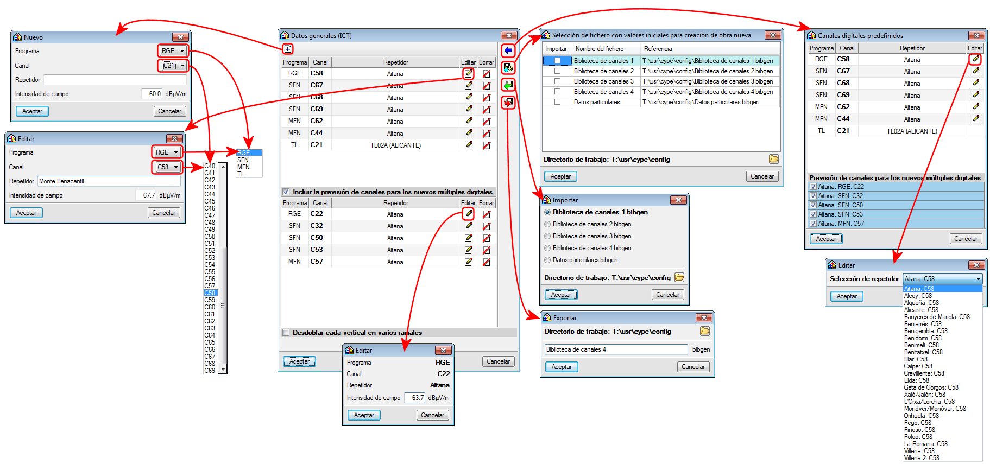Open Programa dropdown in Nuevo dialog
This screenshot has height=464, width=990.
(x=173, y=51)
